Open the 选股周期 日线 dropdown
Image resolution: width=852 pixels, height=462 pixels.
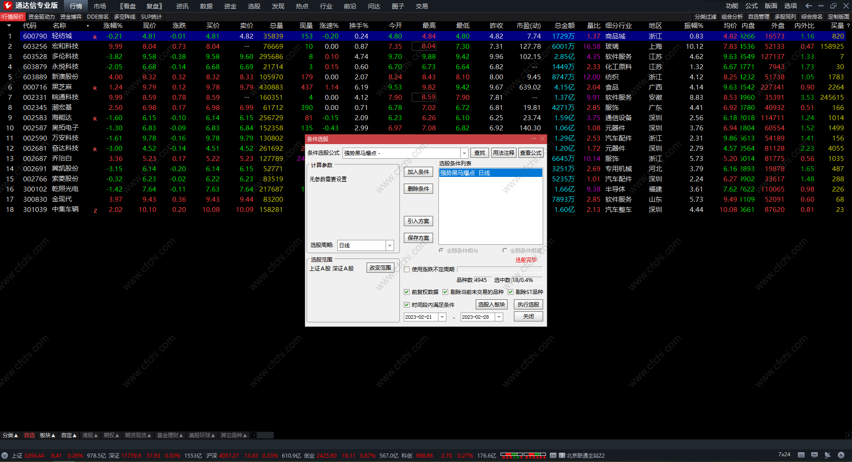(x=390, y=245)
